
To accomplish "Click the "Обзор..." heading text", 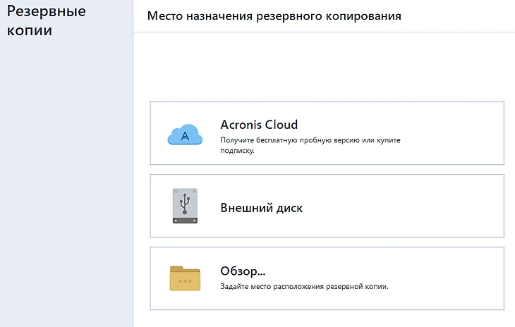I will pyautogui.click(x=247, y=271).
